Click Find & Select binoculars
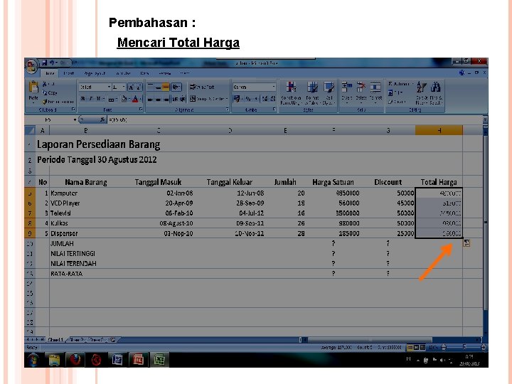 436,87
